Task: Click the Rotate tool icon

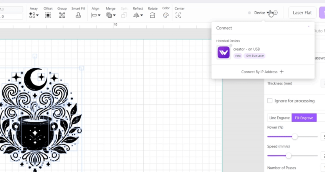Action: [152, 15]
